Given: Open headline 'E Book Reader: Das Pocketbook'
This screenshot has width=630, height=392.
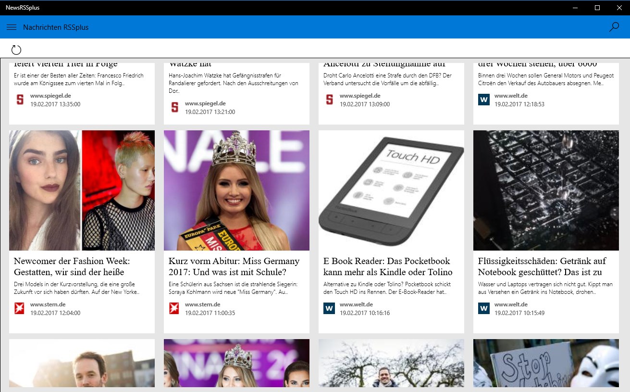Looking at the screenshot, I should click(388, 266).
